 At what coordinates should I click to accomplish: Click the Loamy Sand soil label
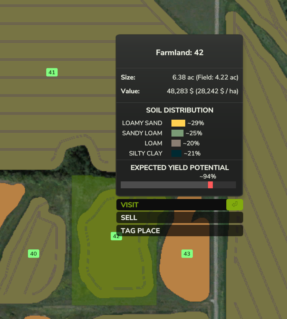coord(142,123)
